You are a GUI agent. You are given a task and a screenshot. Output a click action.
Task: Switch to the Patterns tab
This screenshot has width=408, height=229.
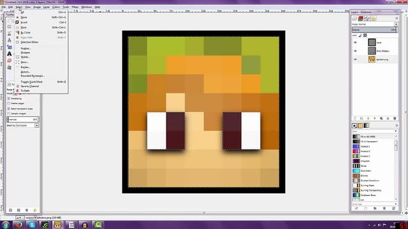pos(360,126)
